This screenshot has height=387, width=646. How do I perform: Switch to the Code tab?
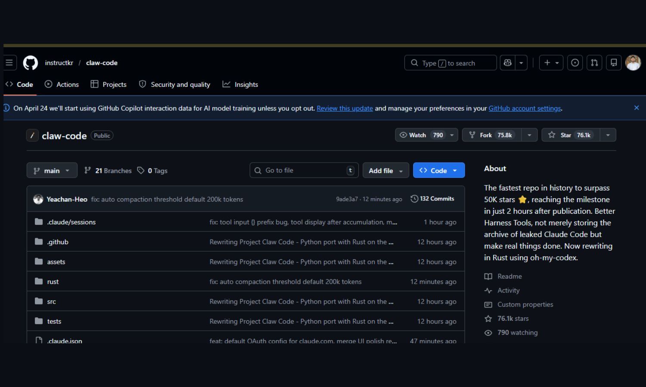(x=19, y=84)
